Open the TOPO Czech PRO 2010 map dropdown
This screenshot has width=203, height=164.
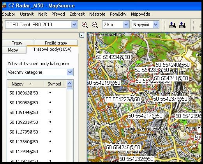[x=74, y=25]
